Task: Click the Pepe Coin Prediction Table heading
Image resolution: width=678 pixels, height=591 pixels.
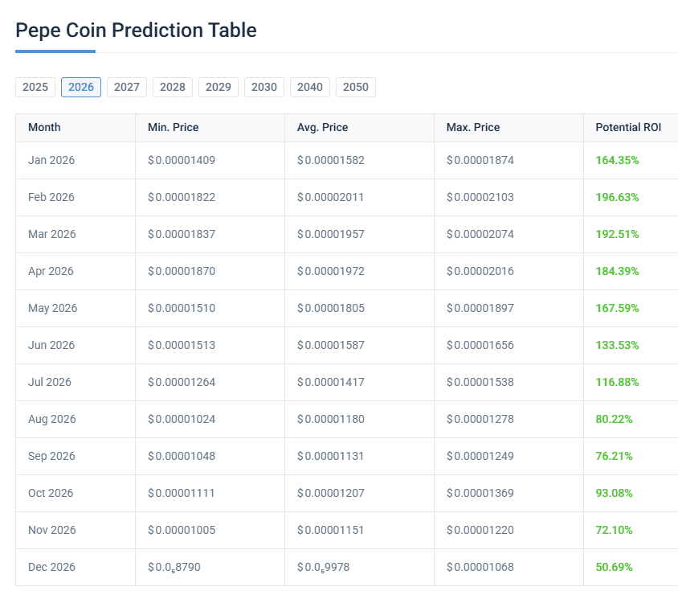Action: (137, 31)
